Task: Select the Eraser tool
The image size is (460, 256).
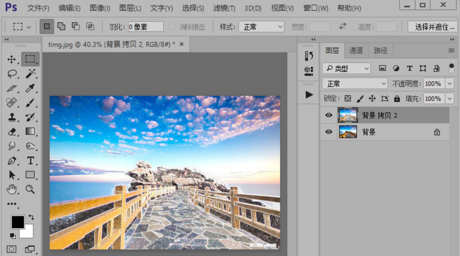Action: (x=12, y=132)
